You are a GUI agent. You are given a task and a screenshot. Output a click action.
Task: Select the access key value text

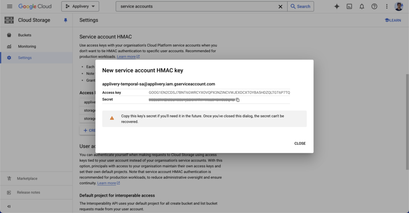(x=219, y=93)
